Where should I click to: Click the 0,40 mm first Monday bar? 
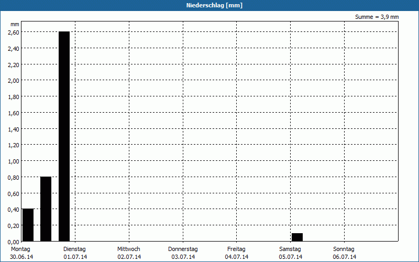click(x=28, y=225)
